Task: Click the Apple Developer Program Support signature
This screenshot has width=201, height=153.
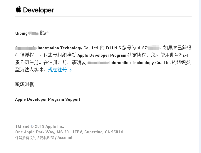Action: (x=48, y=100)
